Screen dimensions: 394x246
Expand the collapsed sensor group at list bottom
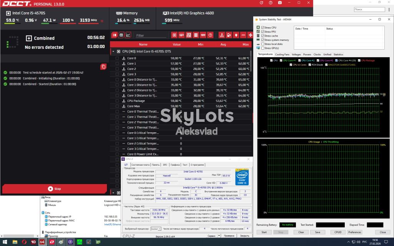pos(113,193)
